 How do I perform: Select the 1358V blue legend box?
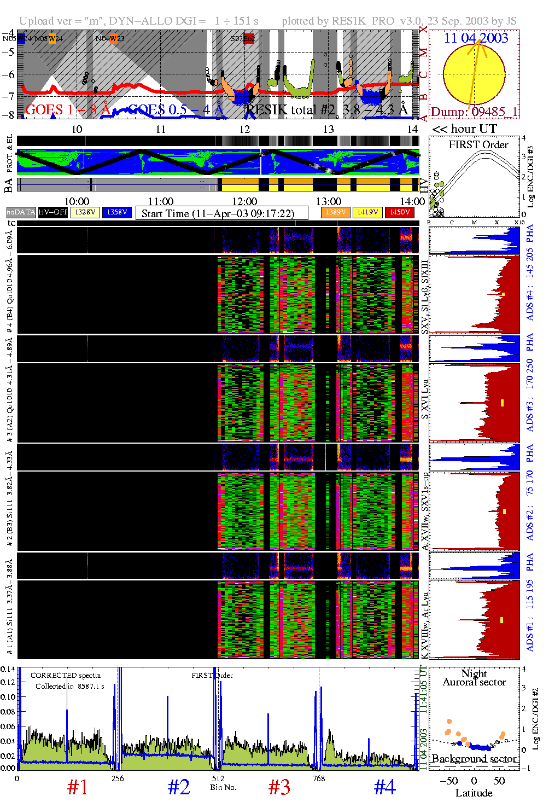pyautogui.click(x=117, y=212)
